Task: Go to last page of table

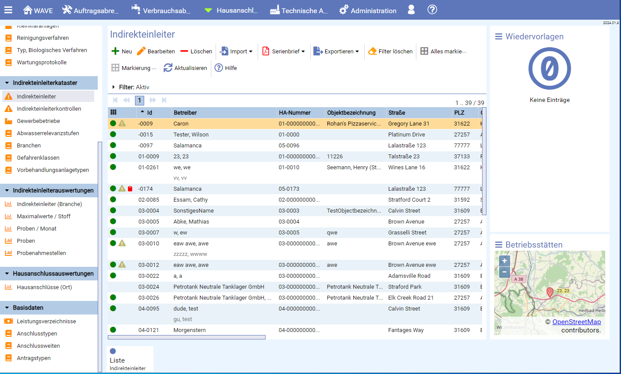Action: pos(164,100)
